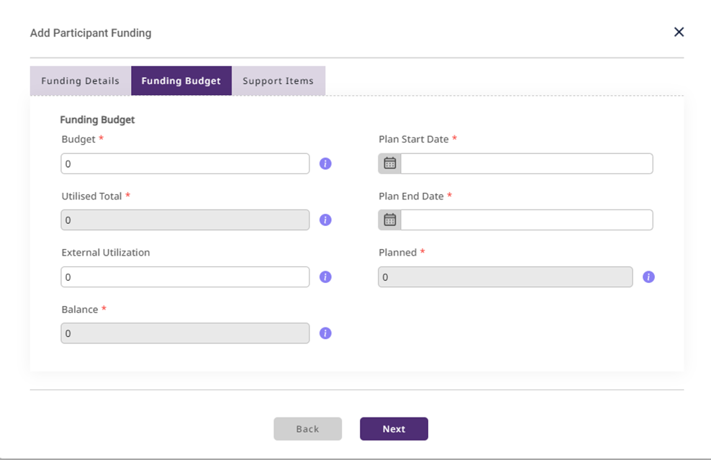Click the info icon beside Balance field
Screen dimensions: 711x460
pos(325,333)
